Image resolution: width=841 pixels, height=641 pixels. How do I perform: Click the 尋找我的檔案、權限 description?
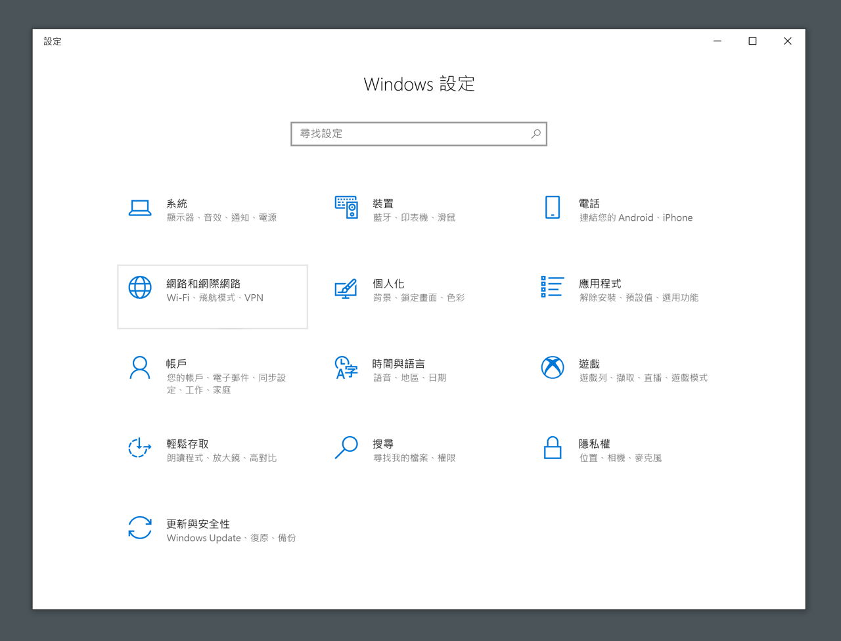[414, 458]
